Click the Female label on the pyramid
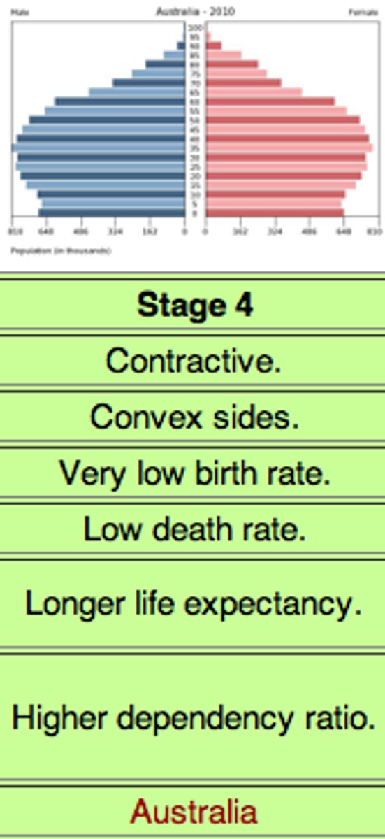 pyautogui.click(x=365, y=13)
